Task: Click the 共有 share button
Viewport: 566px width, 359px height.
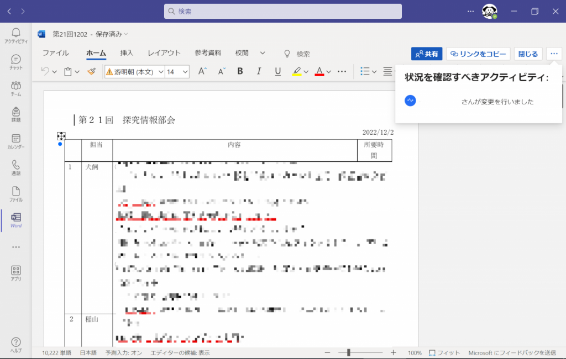Action: [x=426, y=54]
